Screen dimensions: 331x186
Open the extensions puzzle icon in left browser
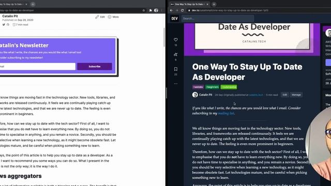click(151, 10)
